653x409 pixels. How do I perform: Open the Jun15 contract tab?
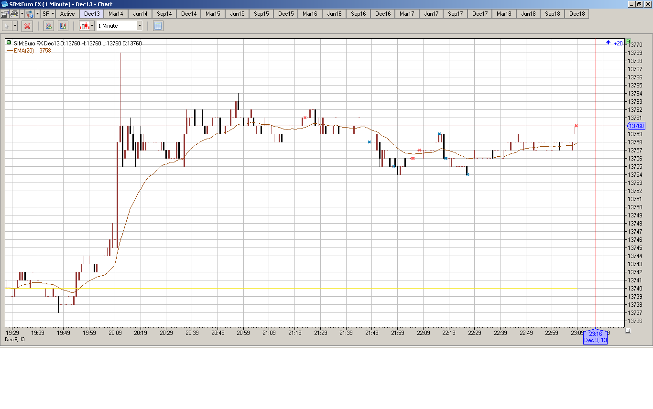pyautogui.click(x=237, y=14)
